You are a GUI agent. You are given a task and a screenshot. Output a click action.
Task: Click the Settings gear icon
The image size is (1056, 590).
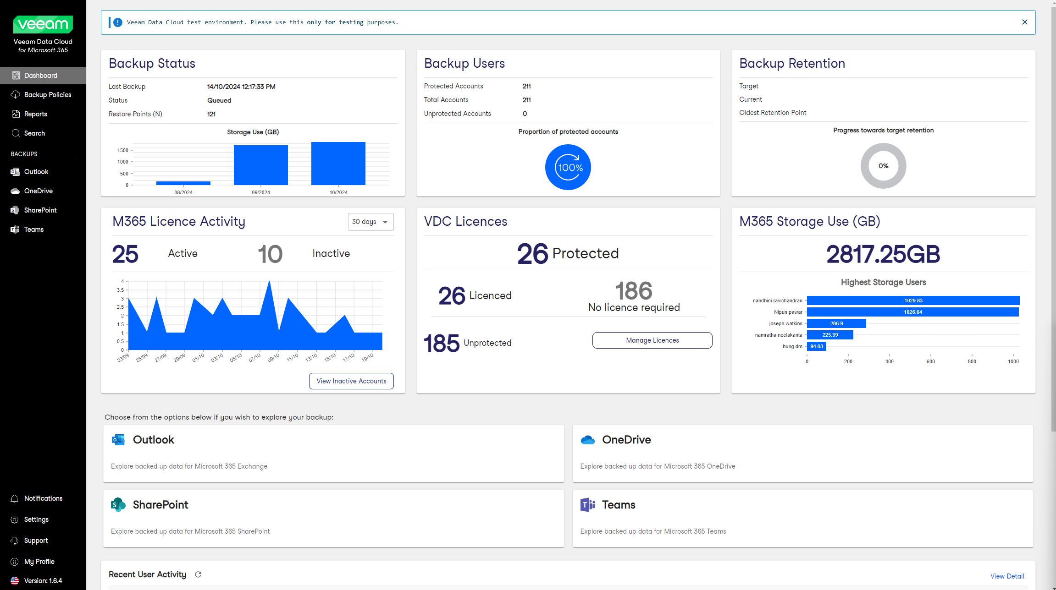click(x=15, y=519)
